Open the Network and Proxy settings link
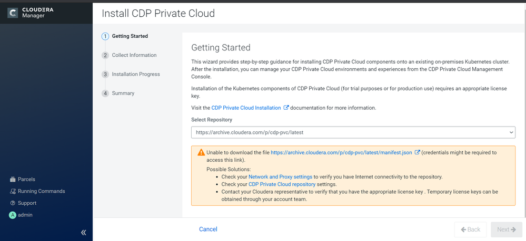 280,177
